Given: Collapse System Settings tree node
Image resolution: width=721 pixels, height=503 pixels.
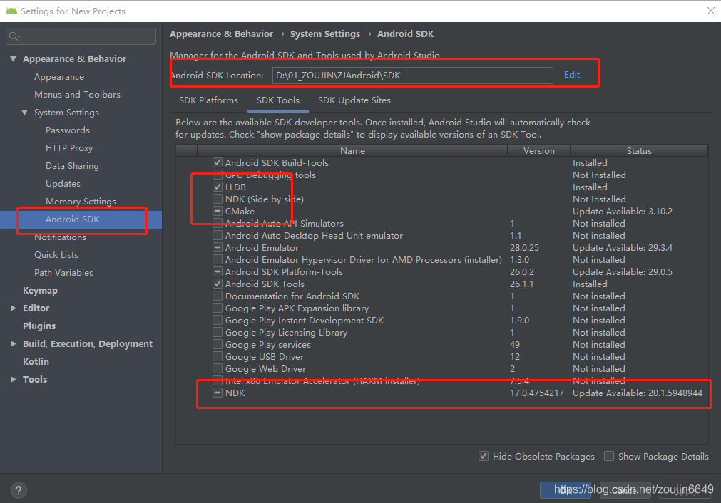Looking at the screenshot, I should pos(25,113).
